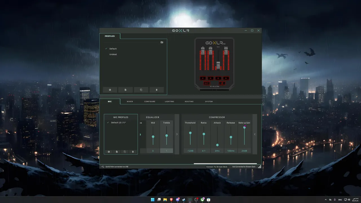
Task: Open Task View from the taskbar
Action: pyautogui.click(x=159, y=200)
